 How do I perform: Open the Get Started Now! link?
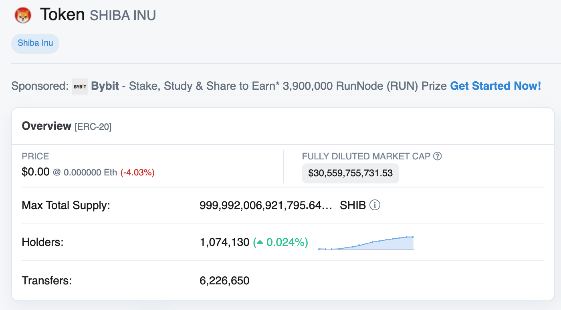click(495, 86)
